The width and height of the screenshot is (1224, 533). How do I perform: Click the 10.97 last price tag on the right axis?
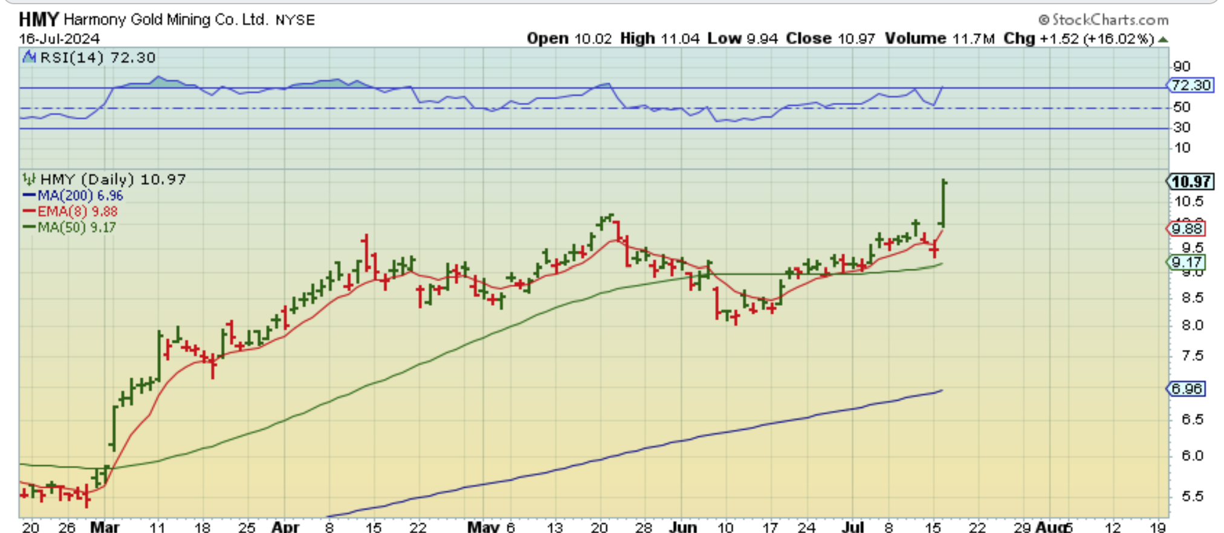[1190, 181]
